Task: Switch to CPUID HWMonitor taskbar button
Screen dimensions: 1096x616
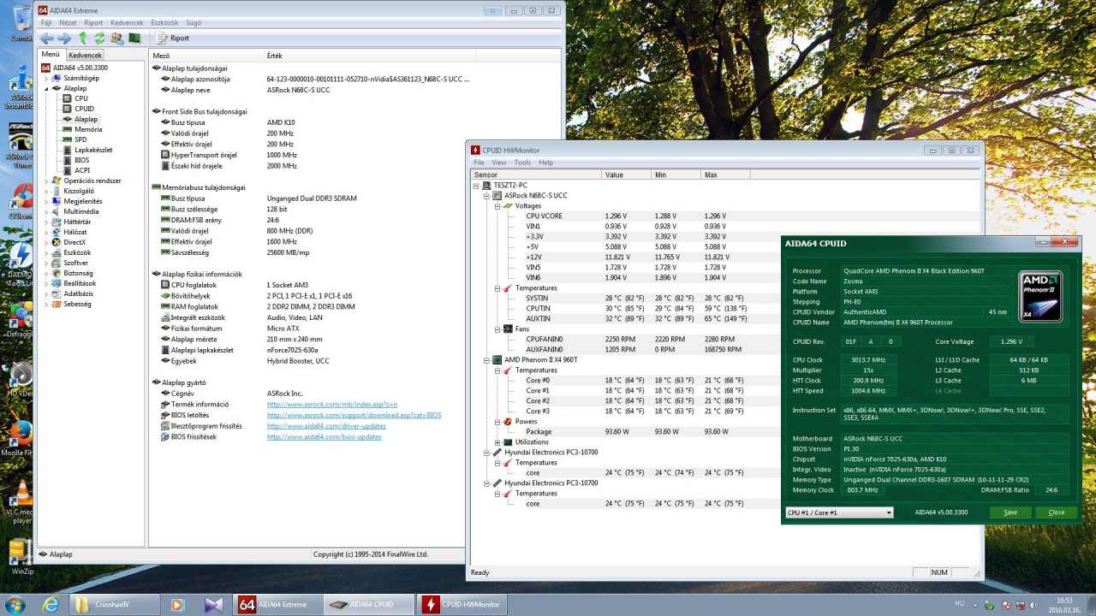Action: click(462, 605)
